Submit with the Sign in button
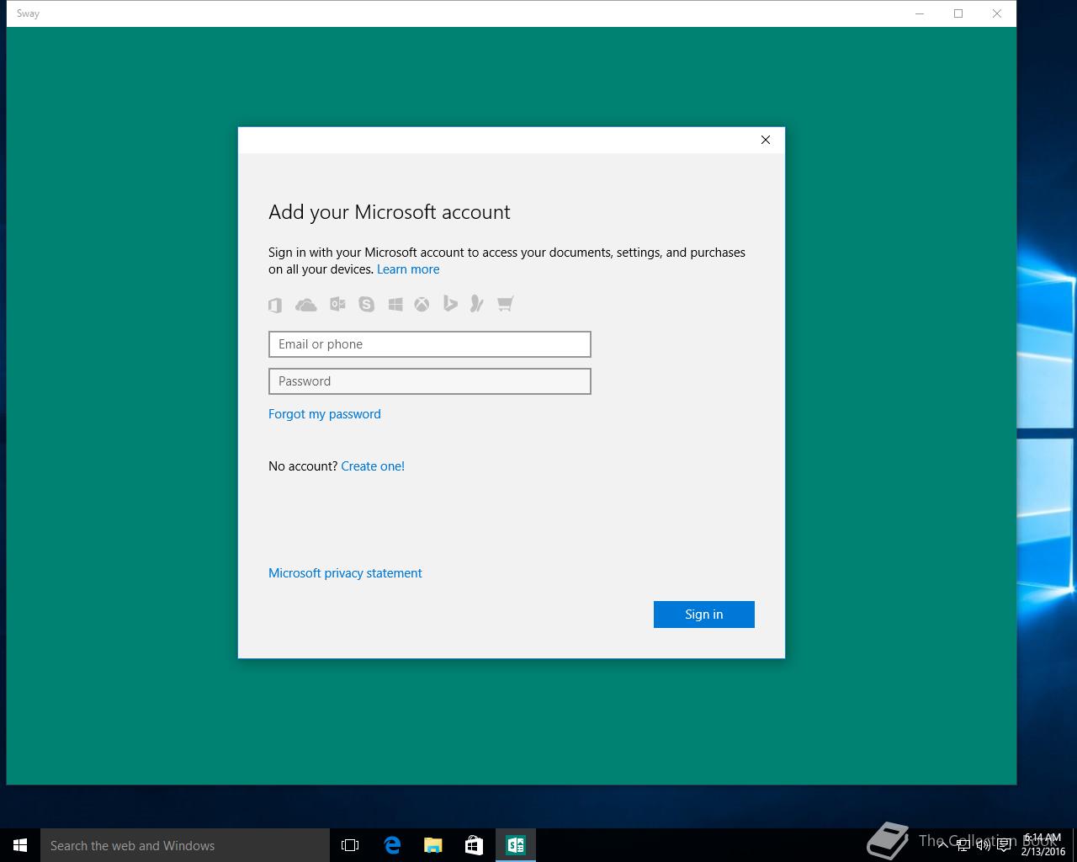Screen dimensions: 1077x862 coord(704,615)
